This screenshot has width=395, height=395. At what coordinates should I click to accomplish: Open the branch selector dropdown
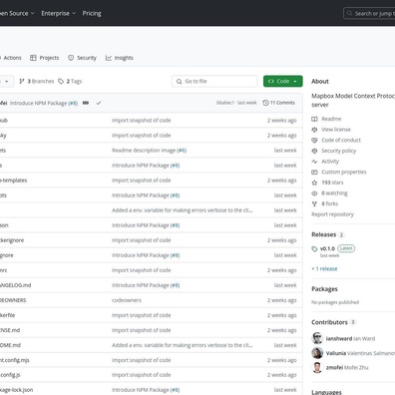[7, 81]
